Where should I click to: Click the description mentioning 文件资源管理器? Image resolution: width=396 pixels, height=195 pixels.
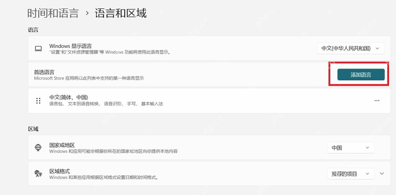click(110, 52)
